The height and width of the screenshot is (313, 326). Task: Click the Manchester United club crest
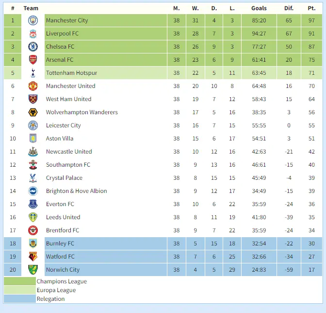tap(33, 86)
